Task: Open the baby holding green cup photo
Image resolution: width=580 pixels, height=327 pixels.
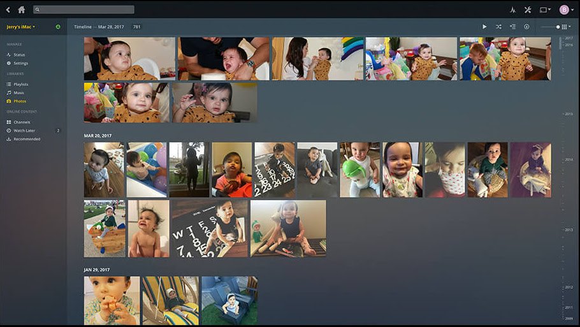Action: pyautogui.click(x=360, y=170)
